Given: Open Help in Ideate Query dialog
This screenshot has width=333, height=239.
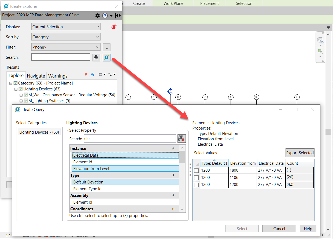Looking at the screenshot, I should 308,229.
